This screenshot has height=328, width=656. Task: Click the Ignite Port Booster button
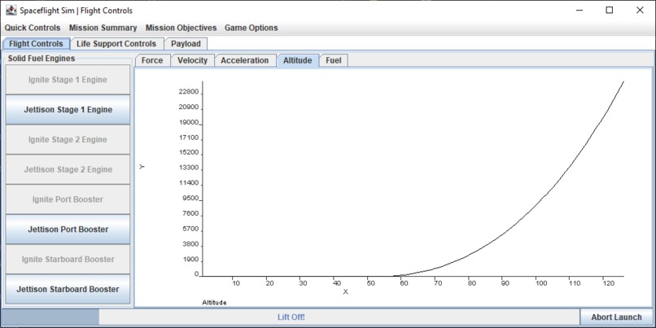pos(68,199)
